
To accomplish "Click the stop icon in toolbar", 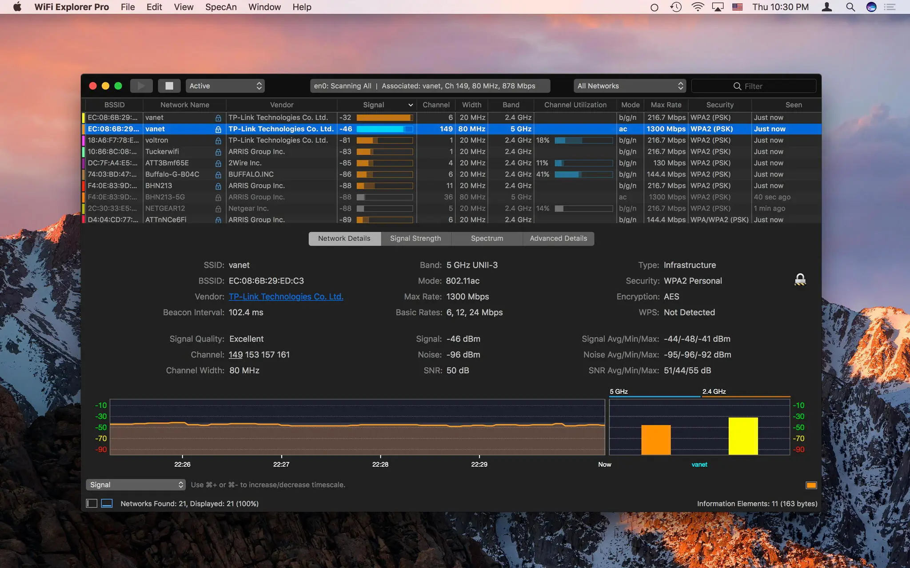I will point(168,86).
